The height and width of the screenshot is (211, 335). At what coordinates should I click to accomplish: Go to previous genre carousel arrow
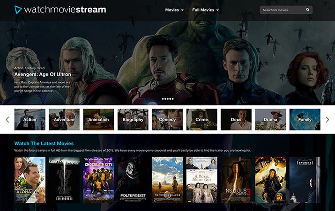(x=7, y=120)
